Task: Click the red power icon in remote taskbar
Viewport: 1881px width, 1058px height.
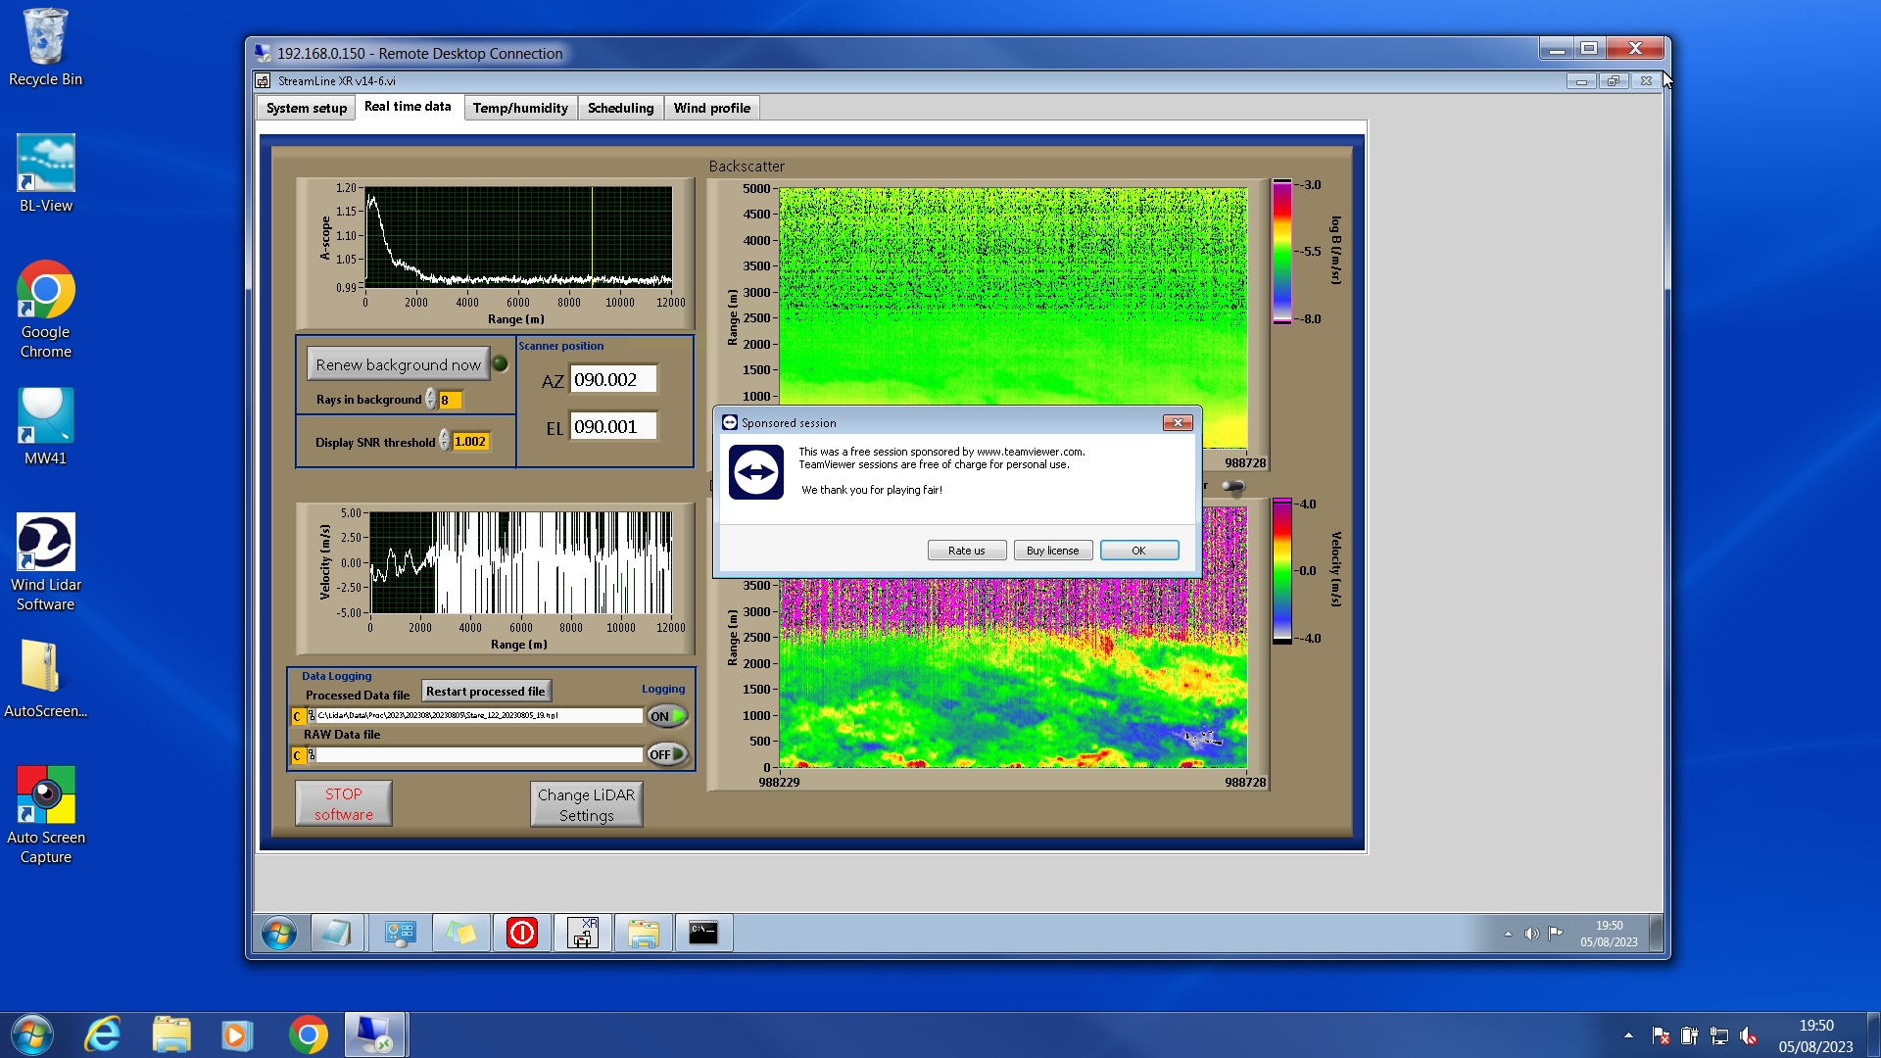Action: pos(522,933)
